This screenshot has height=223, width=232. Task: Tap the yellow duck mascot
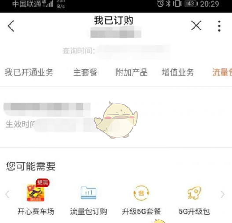[x=116, y=120]
